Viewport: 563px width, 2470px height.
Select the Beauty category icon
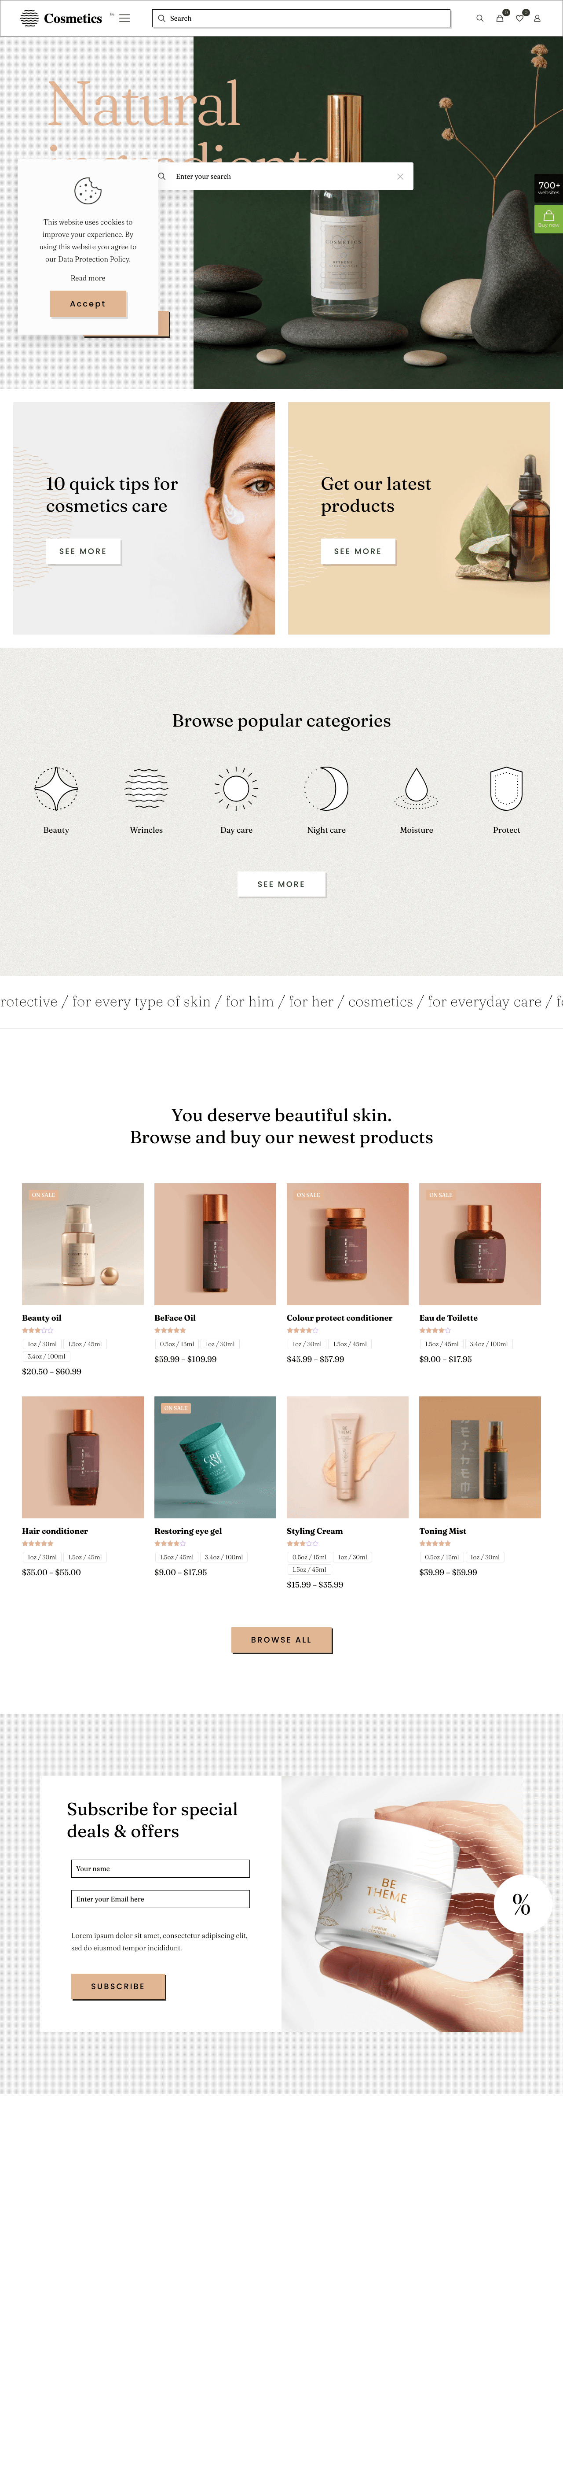(56, 789)
